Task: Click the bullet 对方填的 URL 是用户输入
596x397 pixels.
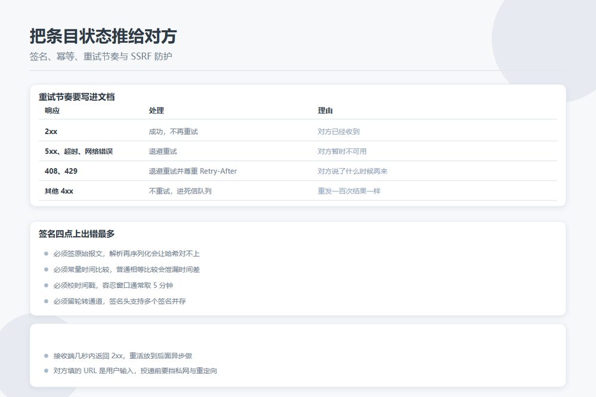Action: (135, 371)
